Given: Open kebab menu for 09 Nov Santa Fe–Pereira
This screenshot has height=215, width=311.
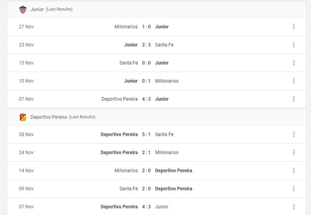Looking at the screenshot, I should click(293, 189).
